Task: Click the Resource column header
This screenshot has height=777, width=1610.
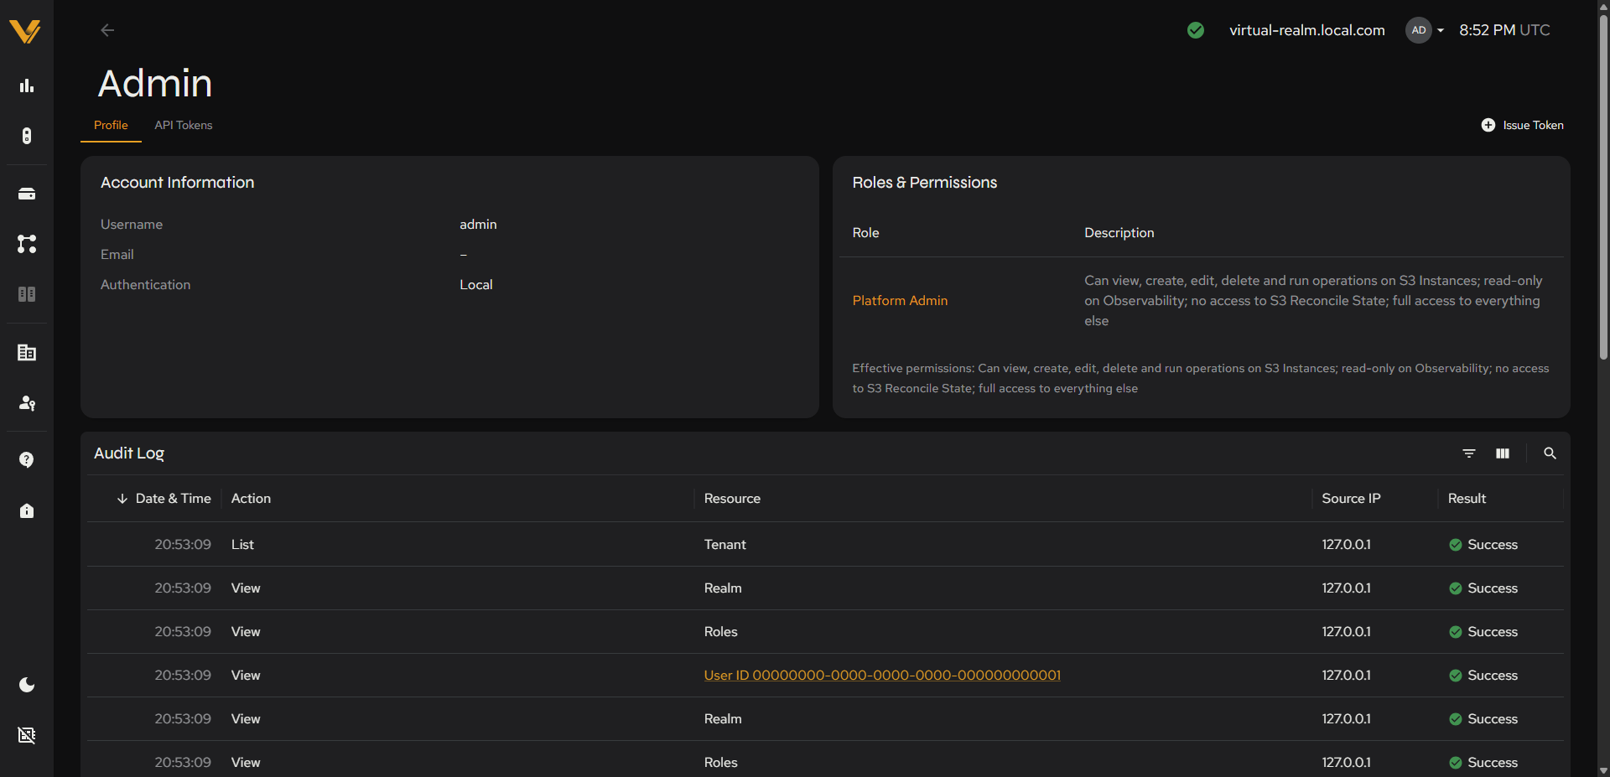Action: click(x=732, y=499)
